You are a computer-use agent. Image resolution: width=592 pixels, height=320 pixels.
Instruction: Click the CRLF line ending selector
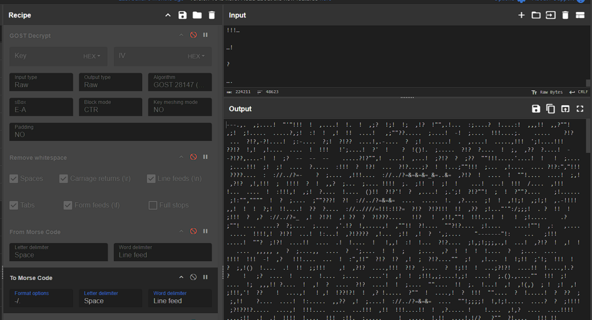click(x=578, y=92)
